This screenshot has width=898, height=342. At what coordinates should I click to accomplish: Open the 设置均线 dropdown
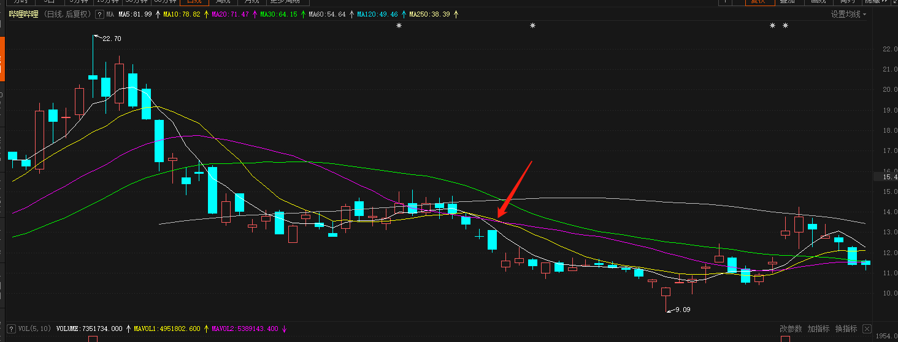tap(849, 14)
